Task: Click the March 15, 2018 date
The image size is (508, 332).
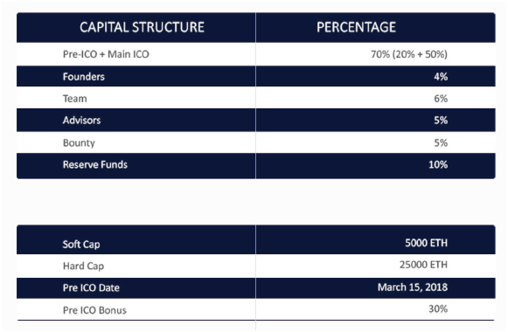Action: pos(413,287)
